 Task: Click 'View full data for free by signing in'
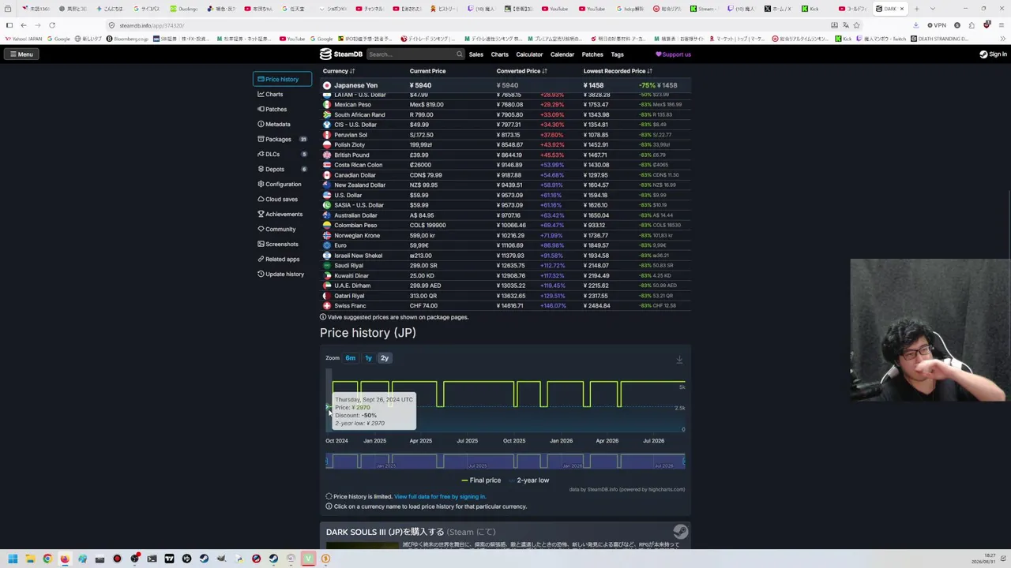440,497
